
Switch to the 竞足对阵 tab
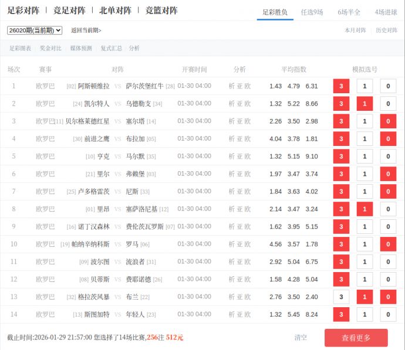point(69,11)
